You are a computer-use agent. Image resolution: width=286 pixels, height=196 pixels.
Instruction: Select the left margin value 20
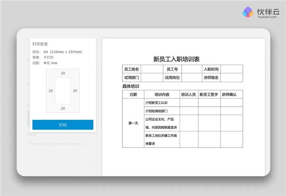51,90
